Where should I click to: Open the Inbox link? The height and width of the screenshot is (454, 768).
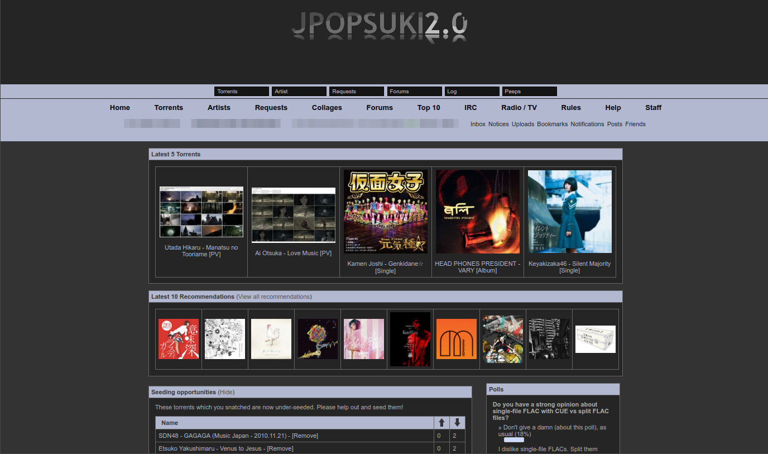tap(478, 124)
